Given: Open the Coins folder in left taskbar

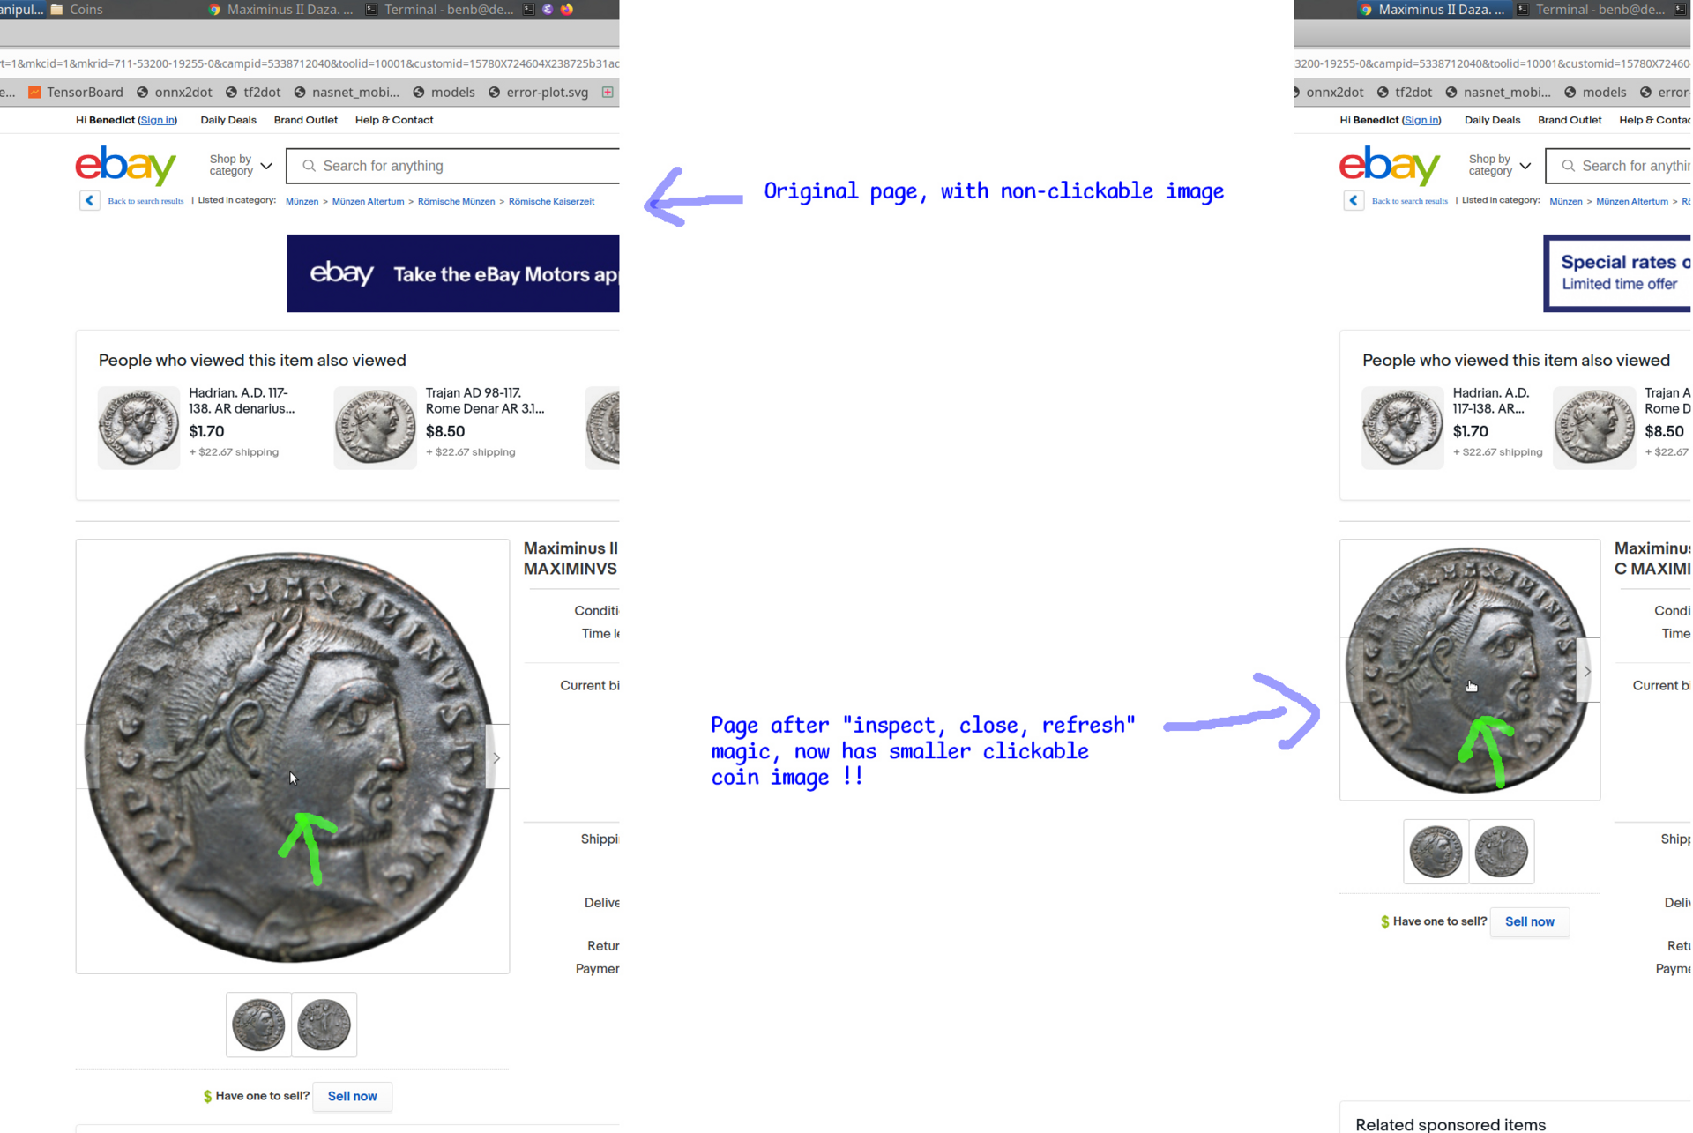Looking at the screenshot, I should [x=77, y=10].
